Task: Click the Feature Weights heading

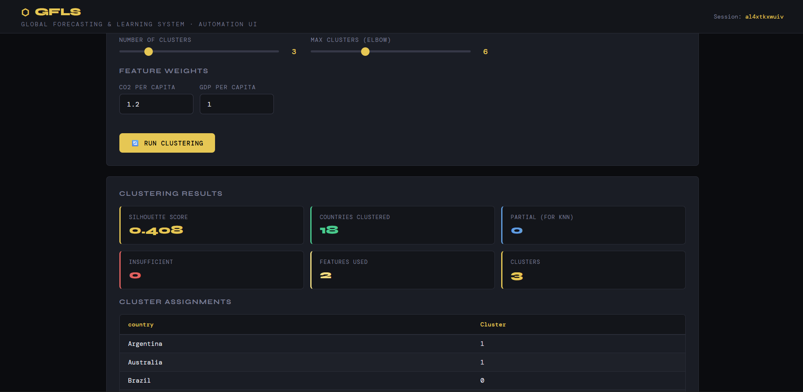Action: 163,71
